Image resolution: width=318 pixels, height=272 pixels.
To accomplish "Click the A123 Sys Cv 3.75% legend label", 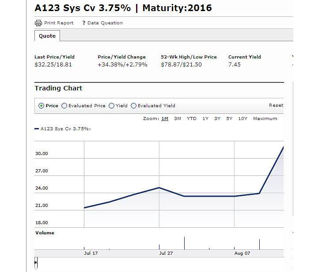I will [x=65, y=129].
